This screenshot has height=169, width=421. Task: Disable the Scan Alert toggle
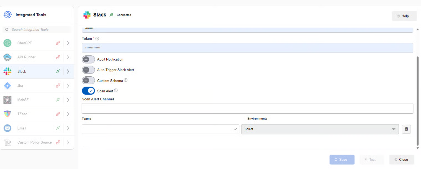pyautogui.click(x=88, y=91)
